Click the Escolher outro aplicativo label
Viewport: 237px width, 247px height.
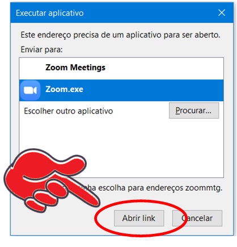pyautogui.click(x=69, y=111)
